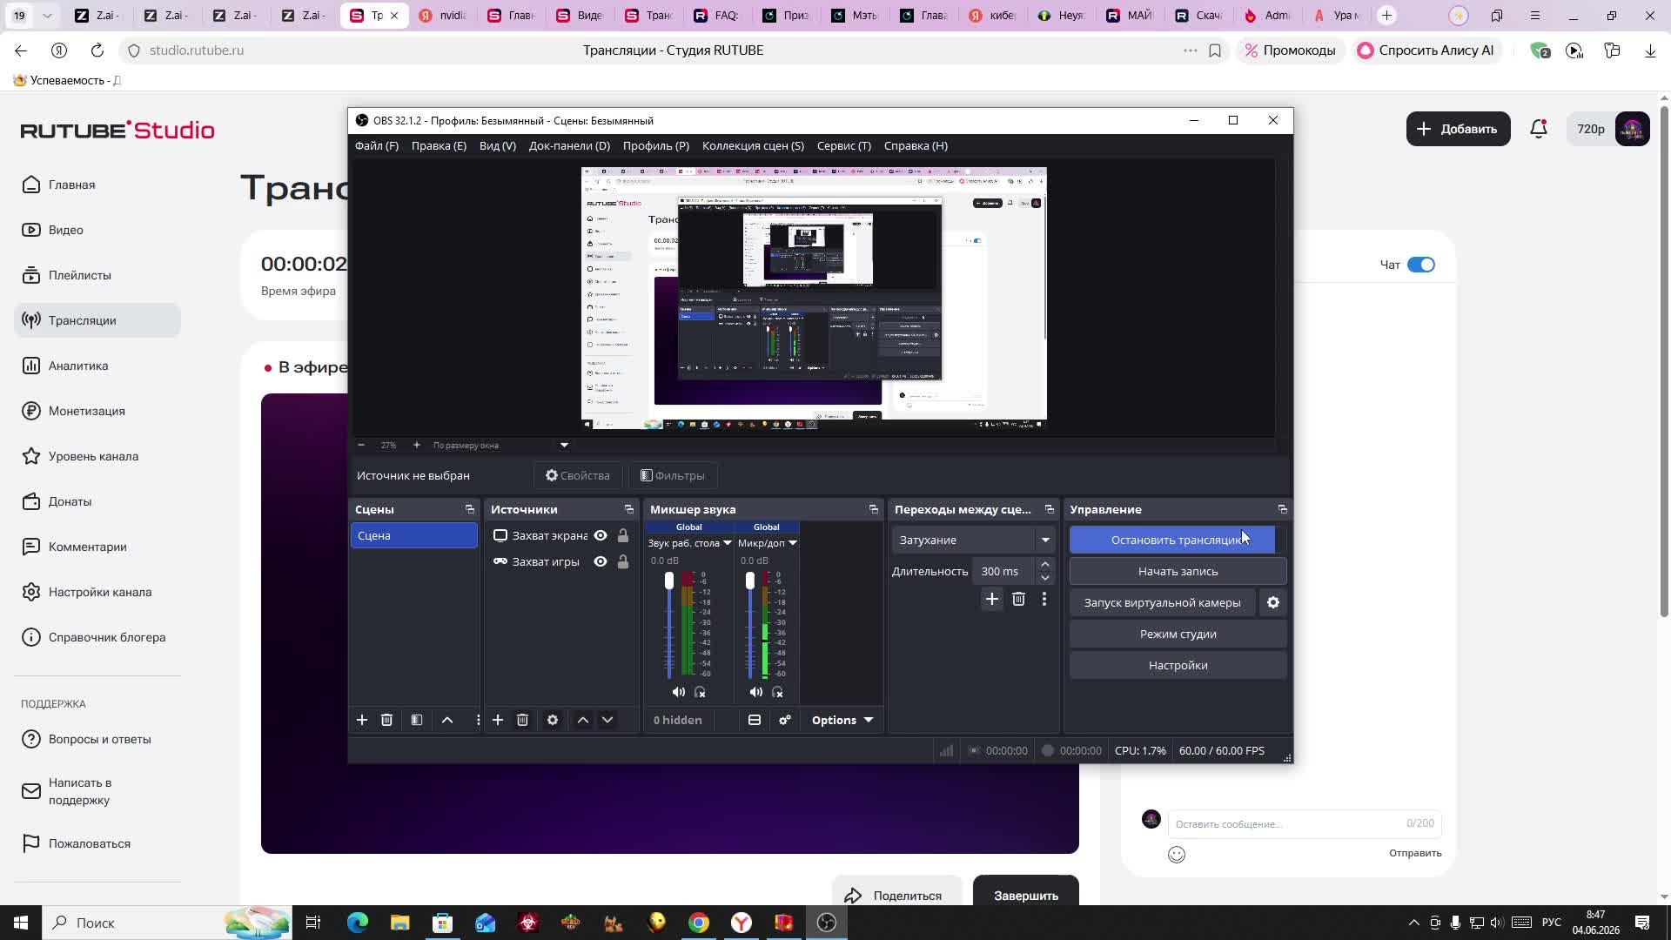Open Аналитика in the RUTUBE sidebar
The image size is (1671, 940).
tap(97, 366)
